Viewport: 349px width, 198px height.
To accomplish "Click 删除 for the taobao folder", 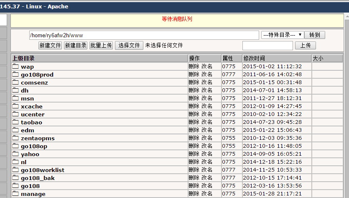I will point(194,122).
